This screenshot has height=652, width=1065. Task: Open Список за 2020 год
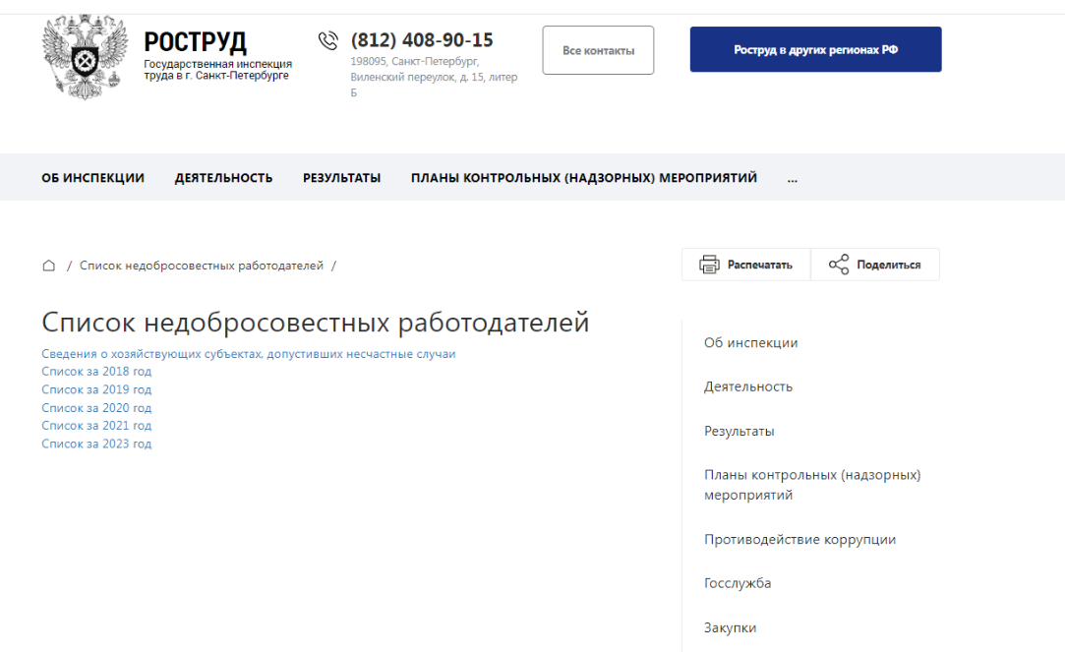coord(96,408)
